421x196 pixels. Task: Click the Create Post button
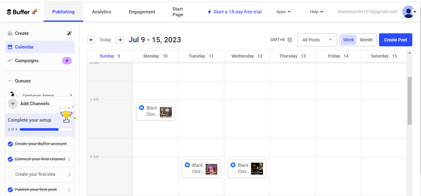coord(395,40)
